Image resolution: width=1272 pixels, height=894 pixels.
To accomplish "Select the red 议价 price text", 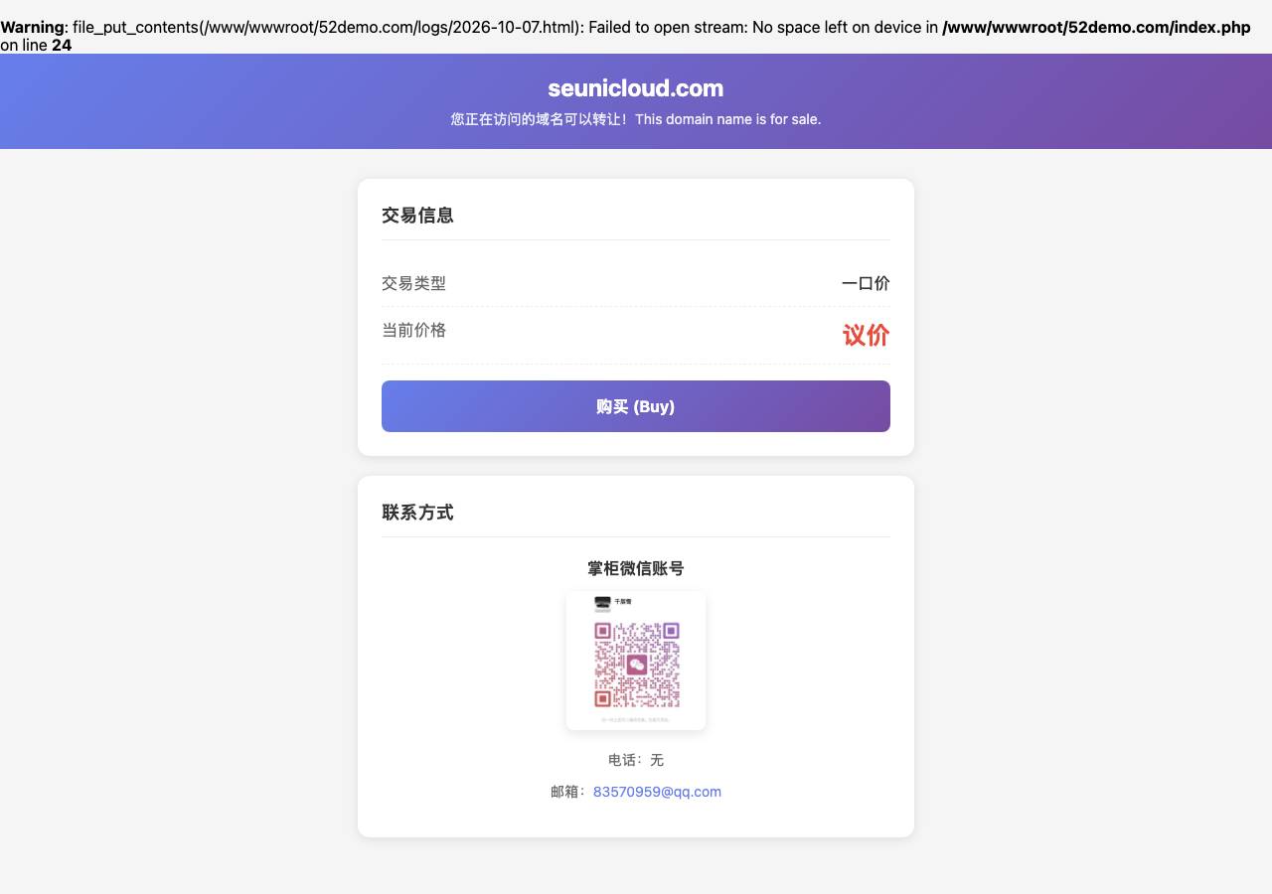I will [866, 336].
